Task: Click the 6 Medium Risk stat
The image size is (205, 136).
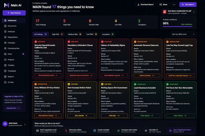Action: coord(94,22)
